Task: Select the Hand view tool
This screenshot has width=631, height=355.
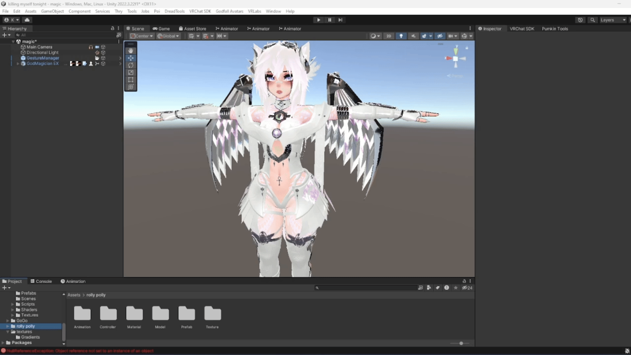Action: pos(131,51)
